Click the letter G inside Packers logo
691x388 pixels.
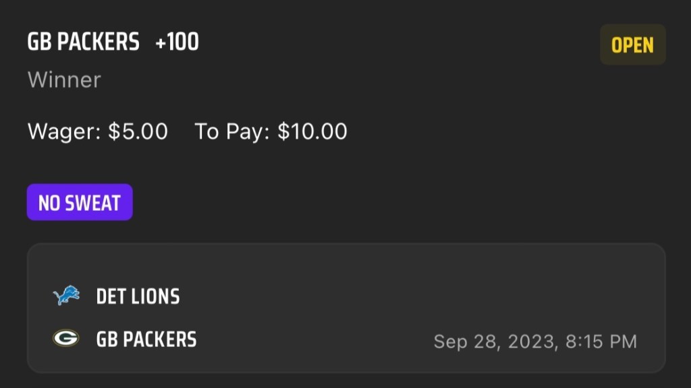tap(66, 338)
